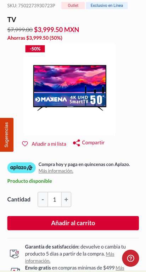Increase quantity with the plus button
Screen dimensions: 146x272
(x=66, y=199)
